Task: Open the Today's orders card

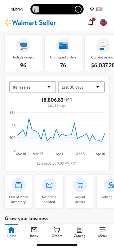Action: coord(23,53)
